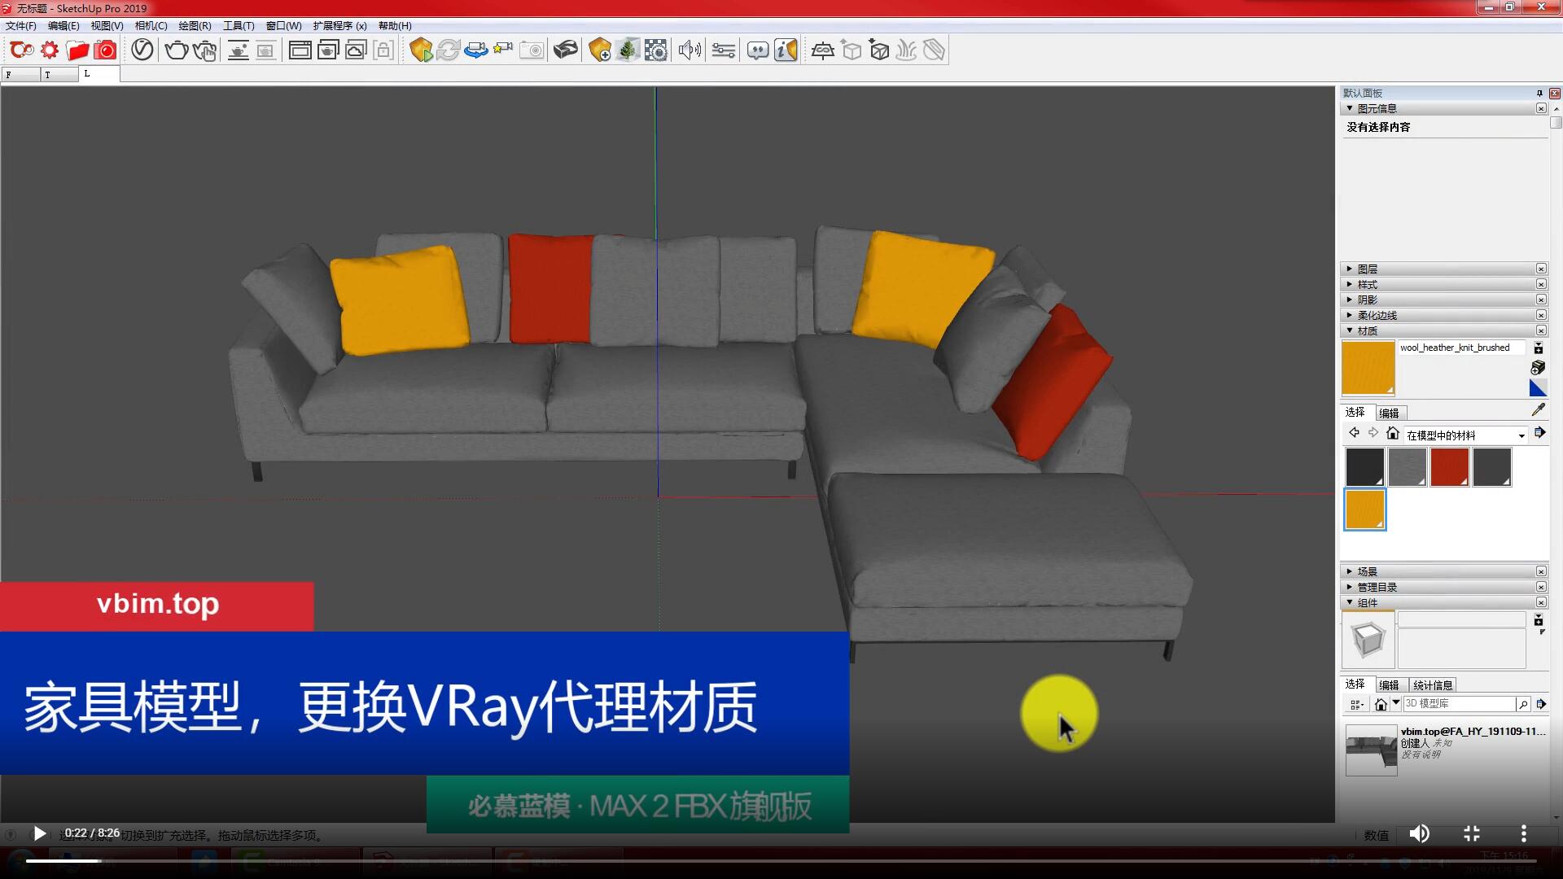Click the create material icon
The width and height of the screenshot is (1563, 879).
coord(1538,368)
